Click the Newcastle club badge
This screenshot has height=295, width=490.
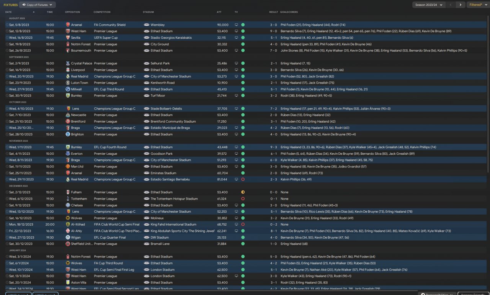(x=68, y=115)
